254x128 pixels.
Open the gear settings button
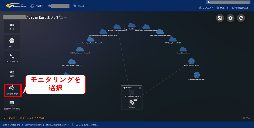tap(230, 18)
